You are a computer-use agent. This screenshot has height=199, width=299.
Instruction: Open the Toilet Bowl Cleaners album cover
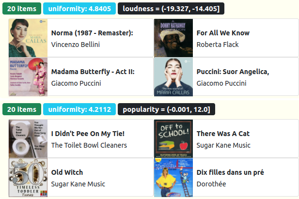(28, 139)
